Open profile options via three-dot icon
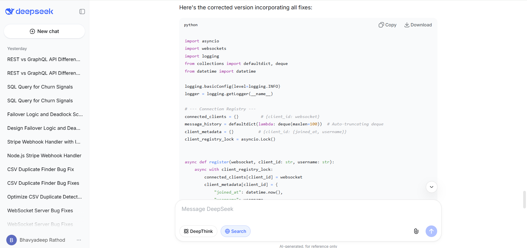Image resolution: width=527 pixels, height=248 pixels. coord(79,240)
